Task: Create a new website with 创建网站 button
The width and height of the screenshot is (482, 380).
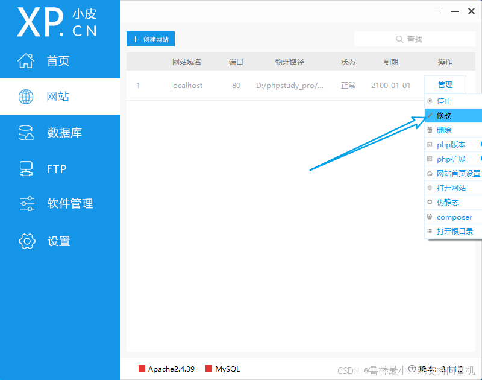Action: tap(151, 39)
